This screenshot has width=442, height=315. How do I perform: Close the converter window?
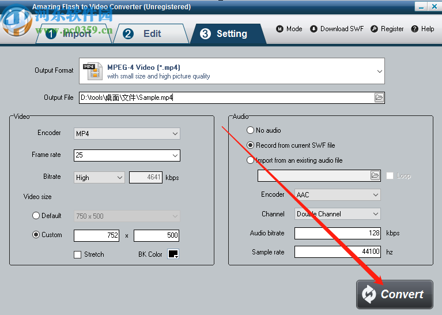435,6
